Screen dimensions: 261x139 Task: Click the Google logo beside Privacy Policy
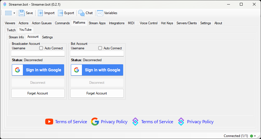(95, 122)
